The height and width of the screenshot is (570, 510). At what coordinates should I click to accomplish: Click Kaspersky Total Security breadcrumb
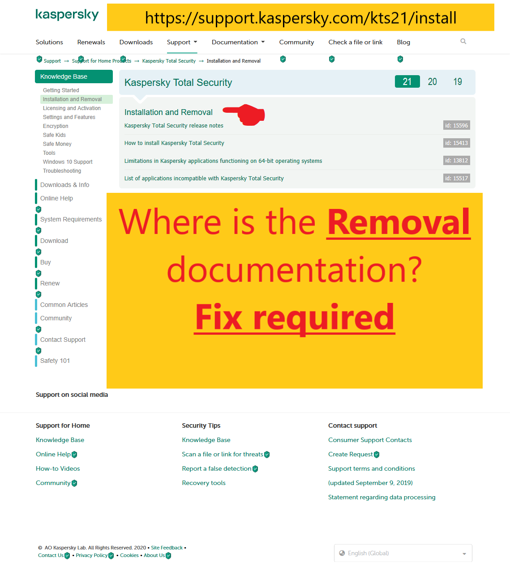pos(169,61)
